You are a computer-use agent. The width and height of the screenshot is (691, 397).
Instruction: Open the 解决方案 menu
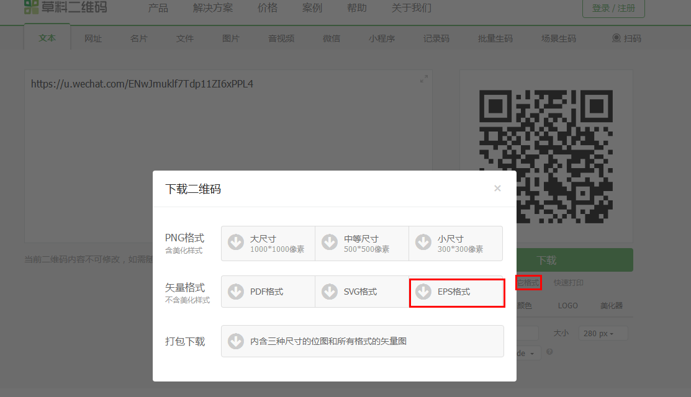click(x=213, y=8)
